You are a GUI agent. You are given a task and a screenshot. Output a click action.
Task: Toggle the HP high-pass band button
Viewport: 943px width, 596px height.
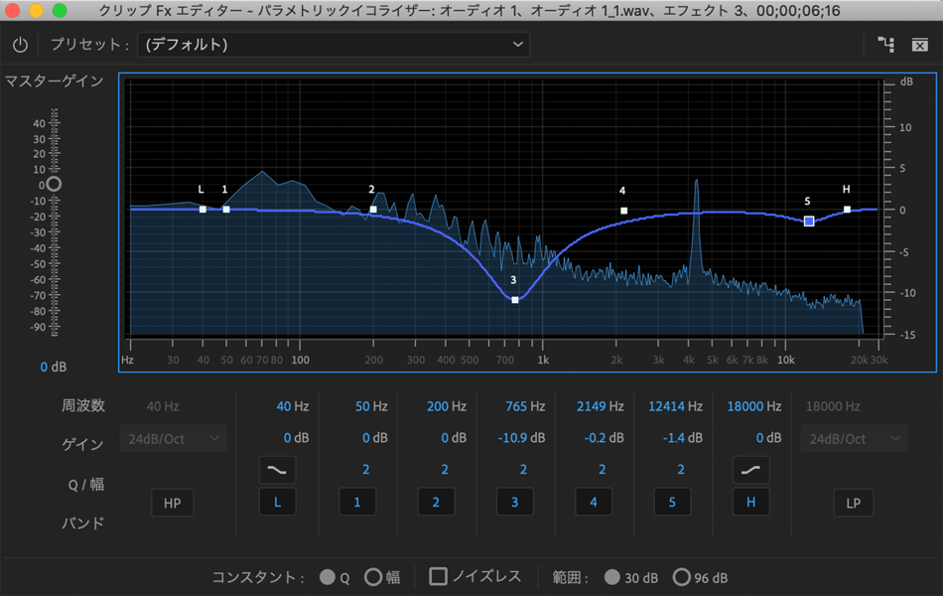(x=172, y=503)
